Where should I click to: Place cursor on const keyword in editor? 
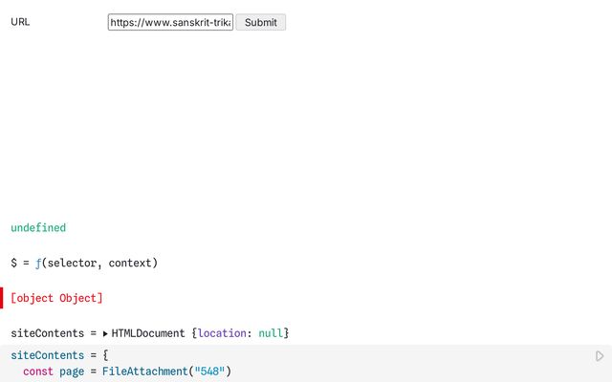coord(37,371)
